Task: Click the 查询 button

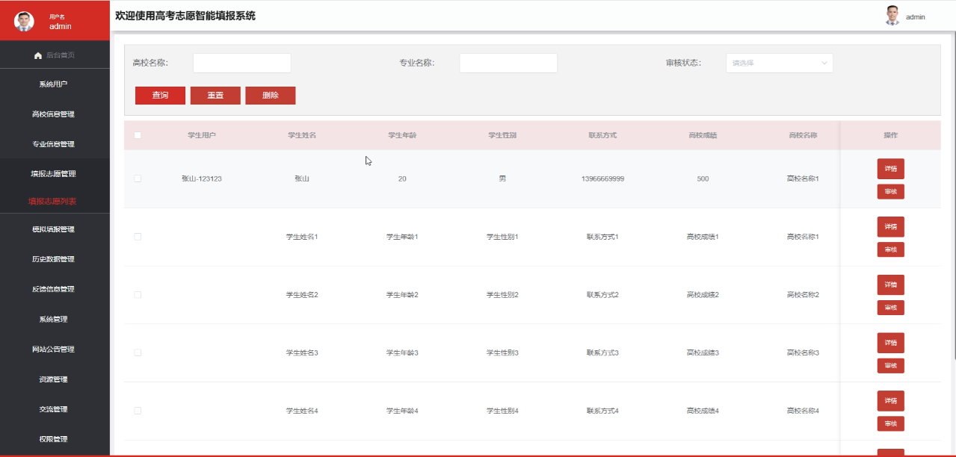Action: click(x=160, y=96)
